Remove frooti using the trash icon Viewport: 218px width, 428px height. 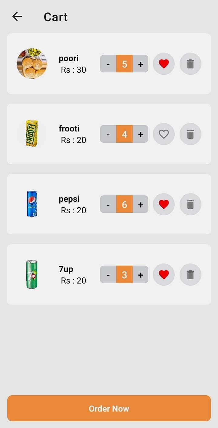coord(190,134)
